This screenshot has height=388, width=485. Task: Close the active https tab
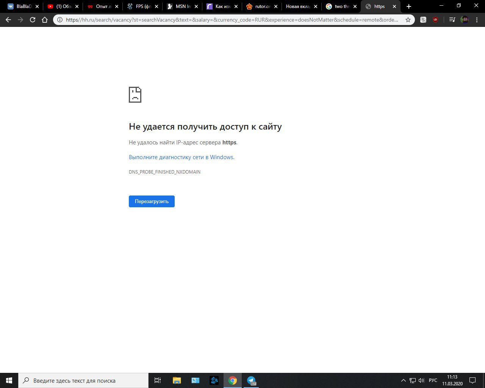394,6
